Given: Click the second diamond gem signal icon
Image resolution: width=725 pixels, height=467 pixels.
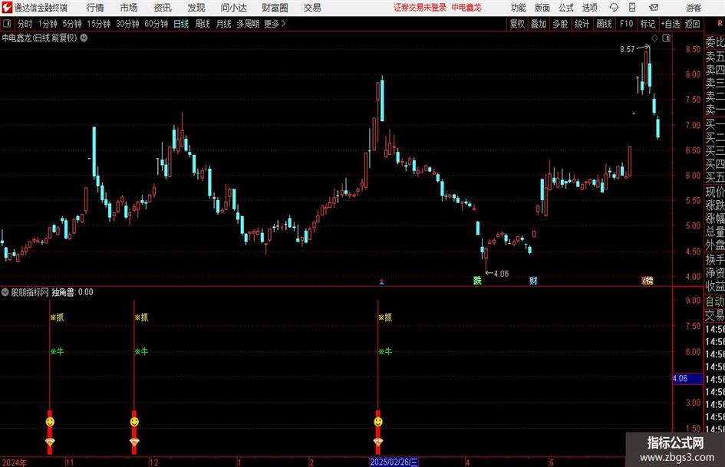Looking at the screenshot, I should (x=134, y=442).
